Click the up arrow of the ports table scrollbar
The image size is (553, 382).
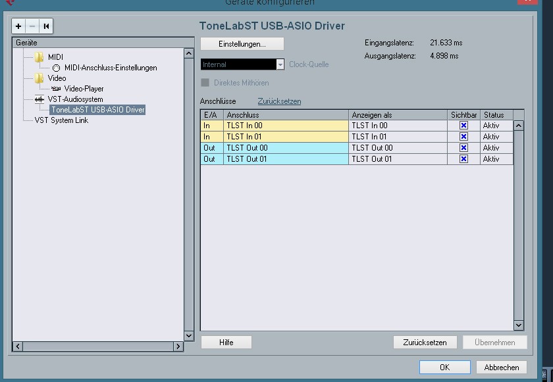(x=519, y=126)
